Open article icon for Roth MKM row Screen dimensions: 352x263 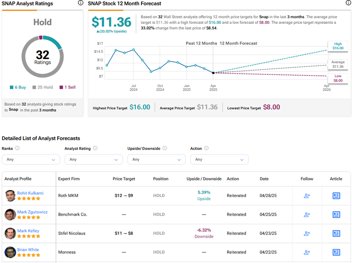(x=336, y=196)
